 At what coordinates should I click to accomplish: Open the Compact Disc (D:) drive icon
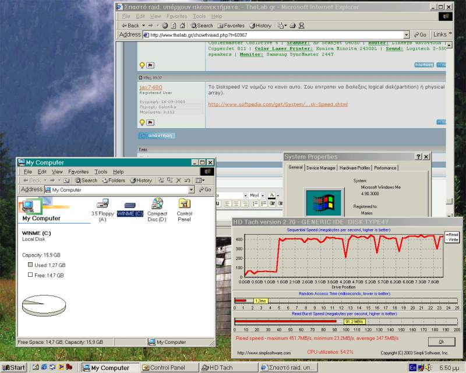pyautogui.click(x=157, y=210)
